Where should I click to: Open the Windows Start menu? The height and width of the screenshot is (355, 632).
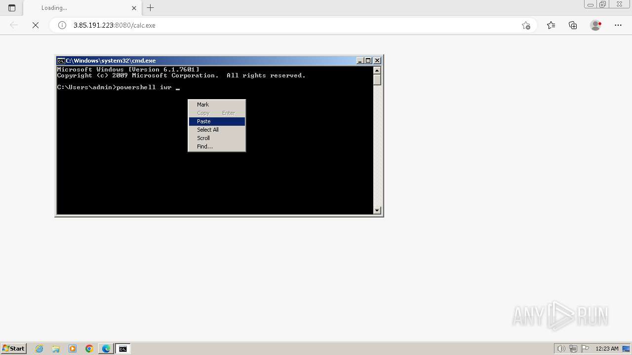[x=14, y=349]
